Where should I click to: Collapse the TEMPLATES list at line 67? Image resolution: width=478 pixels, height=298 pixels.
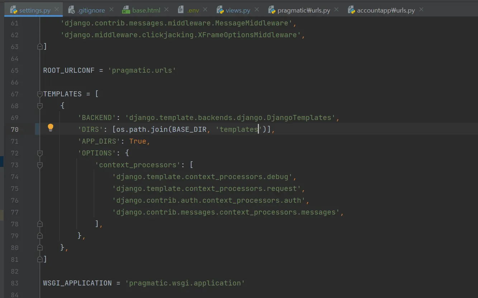coord(40,94)
